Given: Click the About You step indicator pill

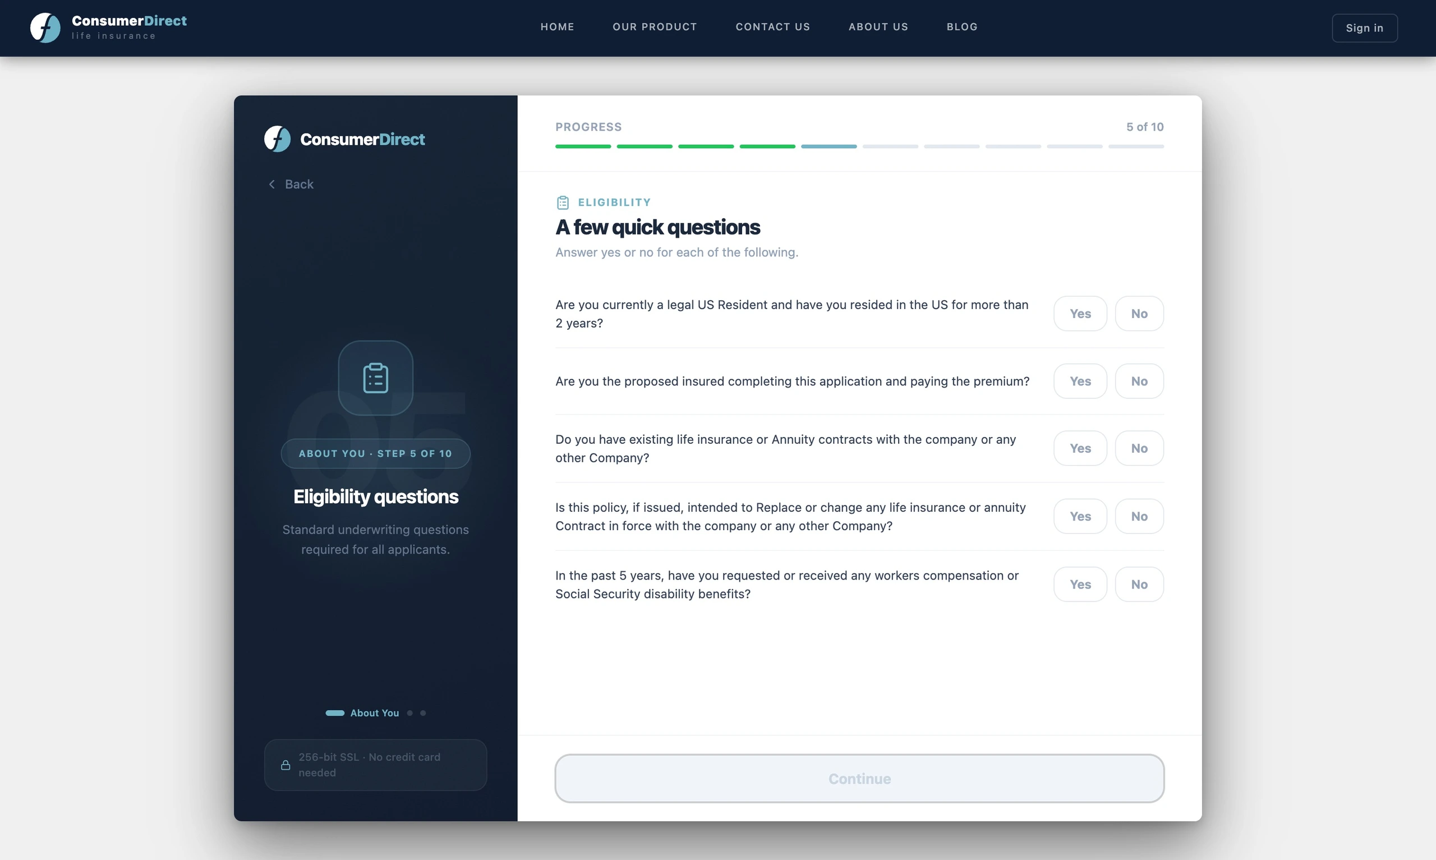Looking at the screenshot, I should 335,714.
